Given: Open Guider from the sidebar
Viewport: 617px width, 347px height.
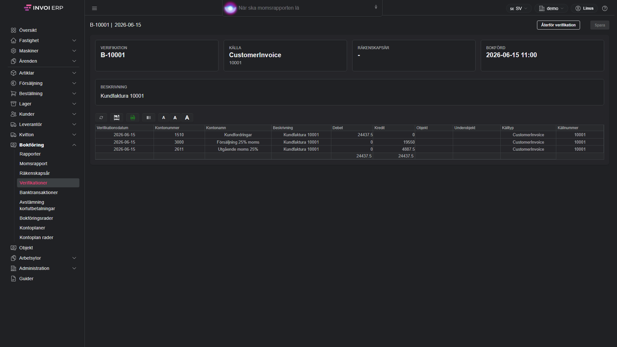Looking at the screenshot, I should [x=26, y=279].
